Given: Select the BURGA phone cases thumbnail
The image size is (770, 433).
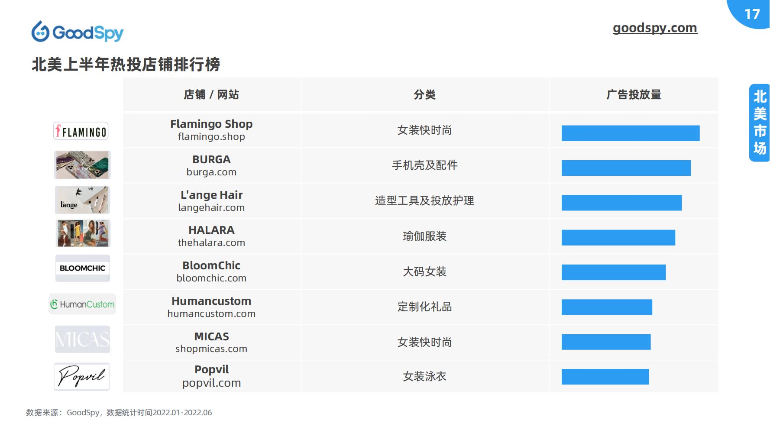Looking at the screenshot, I should (x=82, y=165).
